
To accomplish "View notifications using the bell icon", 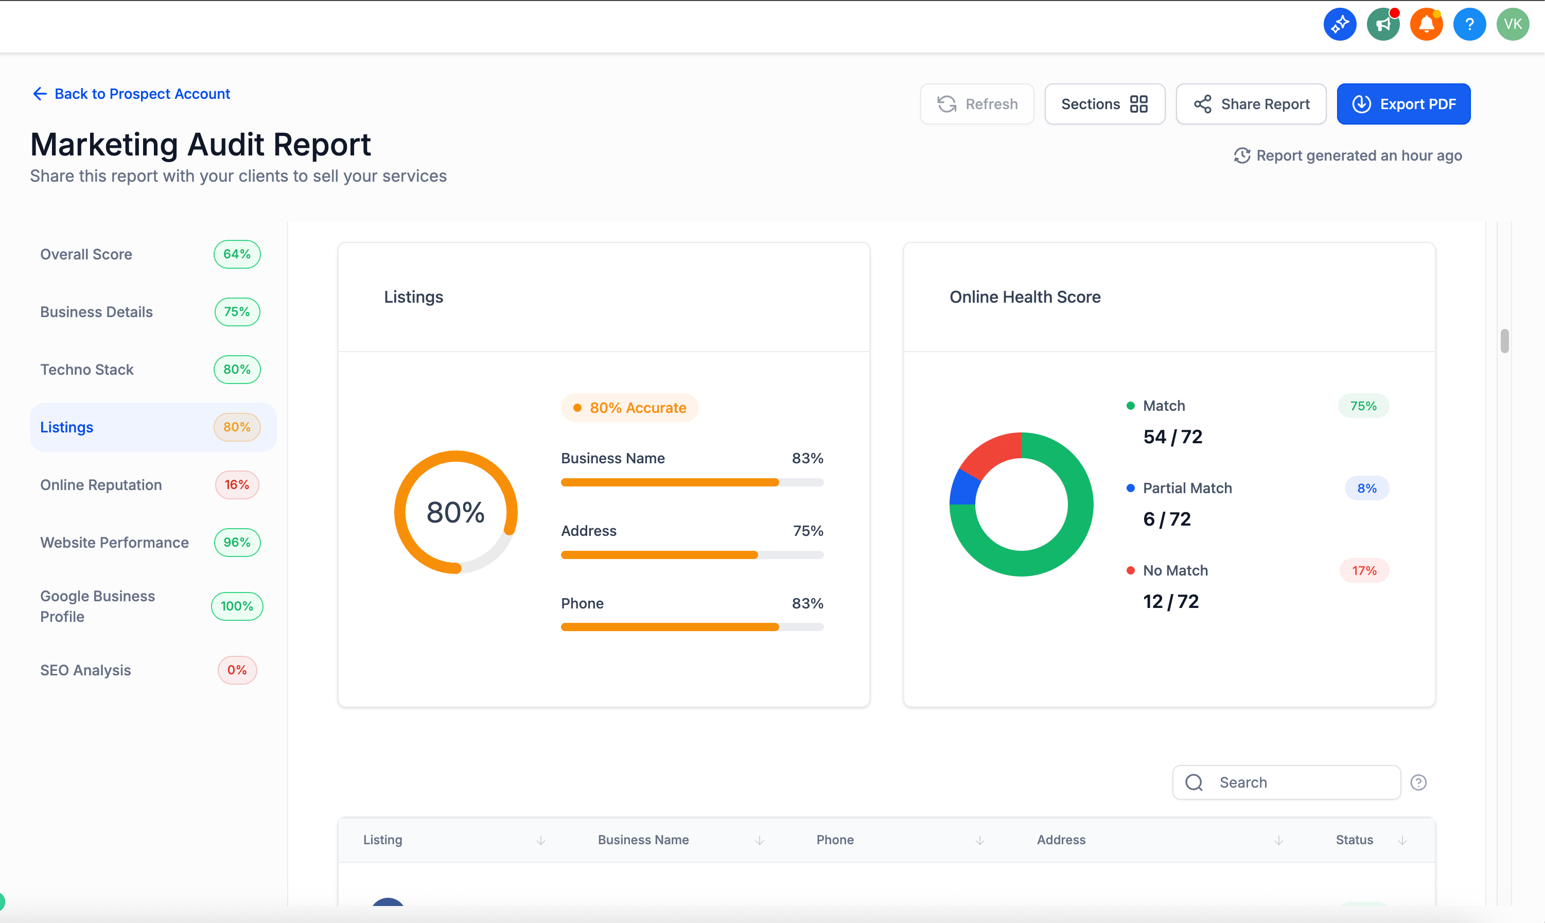I will [1426, 24].
